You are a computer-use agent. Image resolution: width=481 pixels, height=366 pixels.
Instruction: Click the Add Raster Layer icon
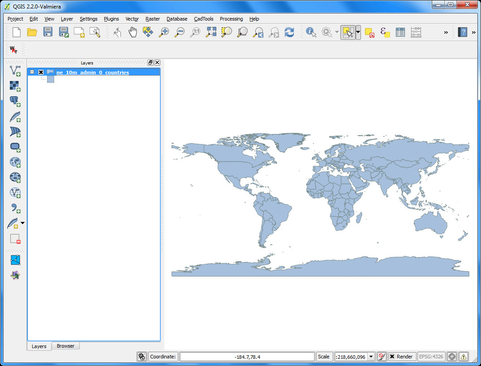pos(15,86)
